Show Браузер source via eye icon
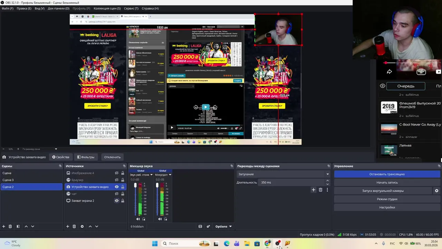Image resolution: width=442 pixels, height=249 pixels. point(117,180)
